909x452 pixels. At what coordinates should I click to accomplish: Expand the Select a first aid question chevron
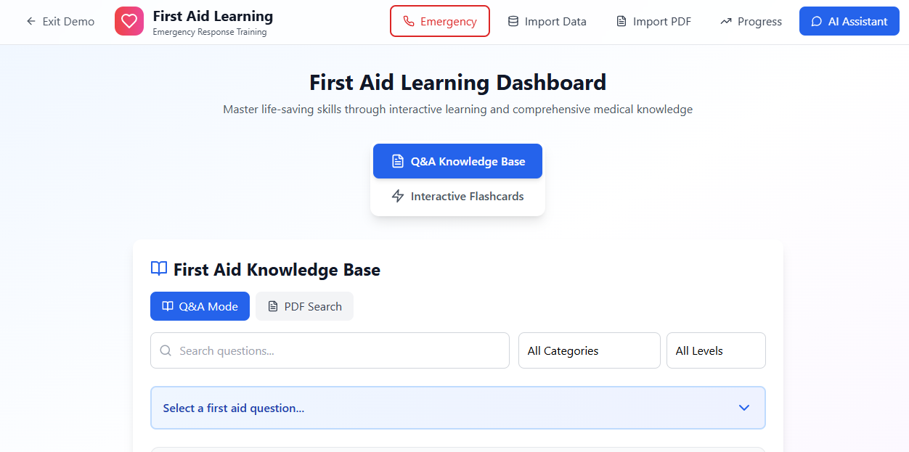pos(744,408)
